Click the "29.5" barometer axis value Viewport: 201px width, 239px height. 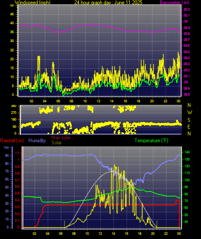point(187,52)
